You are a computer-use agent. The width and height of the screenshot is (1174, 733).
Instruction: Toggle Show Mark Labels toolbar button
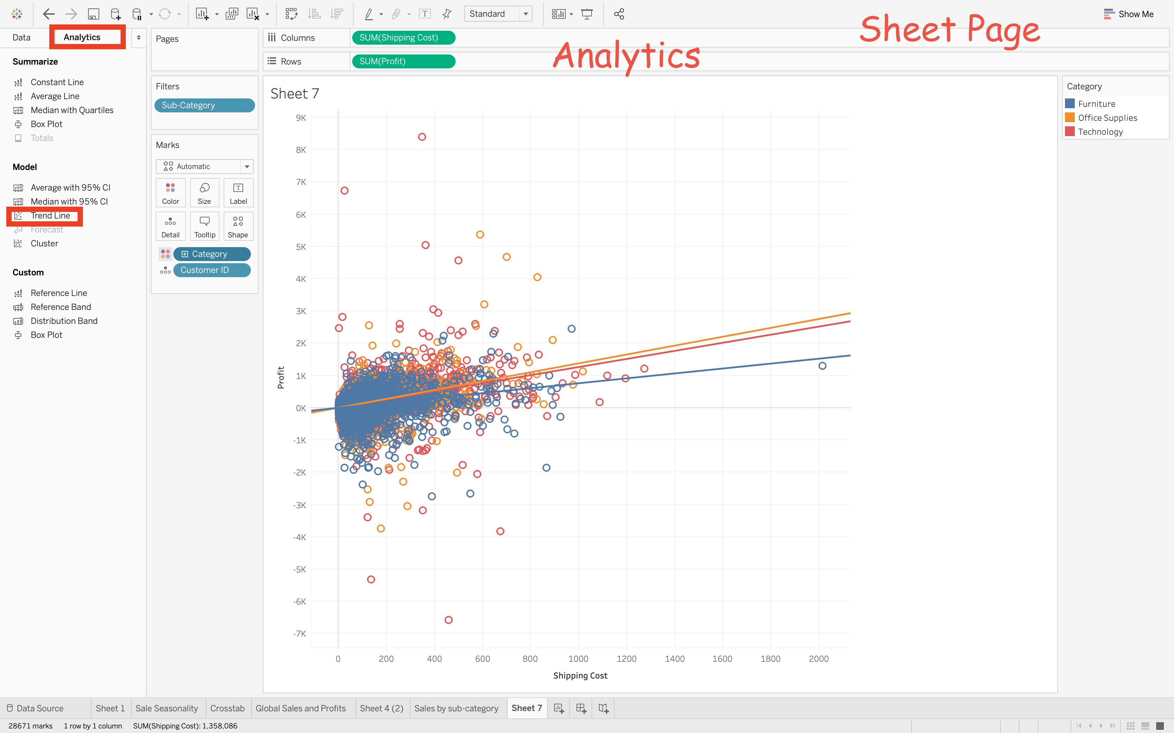(x=425, y=14)
